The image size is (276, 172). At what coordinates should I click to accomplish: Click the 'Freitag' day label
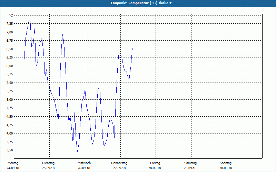click(155, 163)
